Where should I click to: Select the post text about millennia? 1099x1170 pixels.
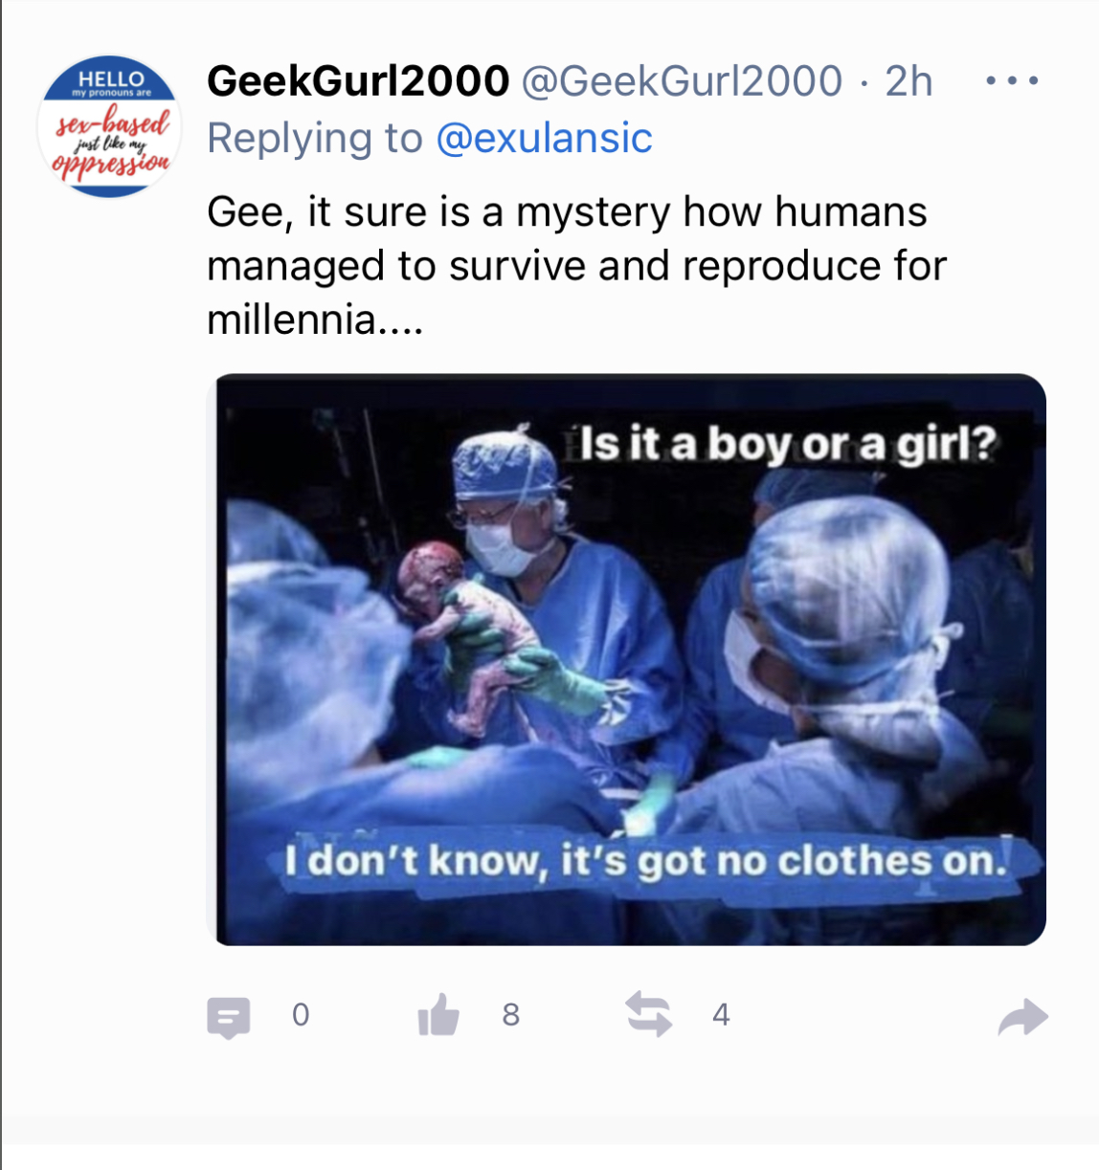tap(576, 266)
